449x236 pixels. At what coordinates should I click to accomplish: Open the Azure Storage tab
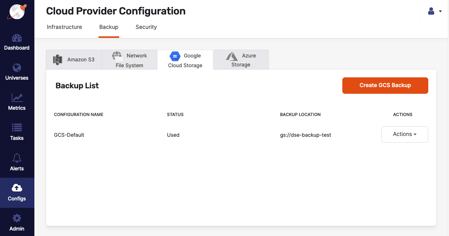pyautogui.click(x=241, y=60)
